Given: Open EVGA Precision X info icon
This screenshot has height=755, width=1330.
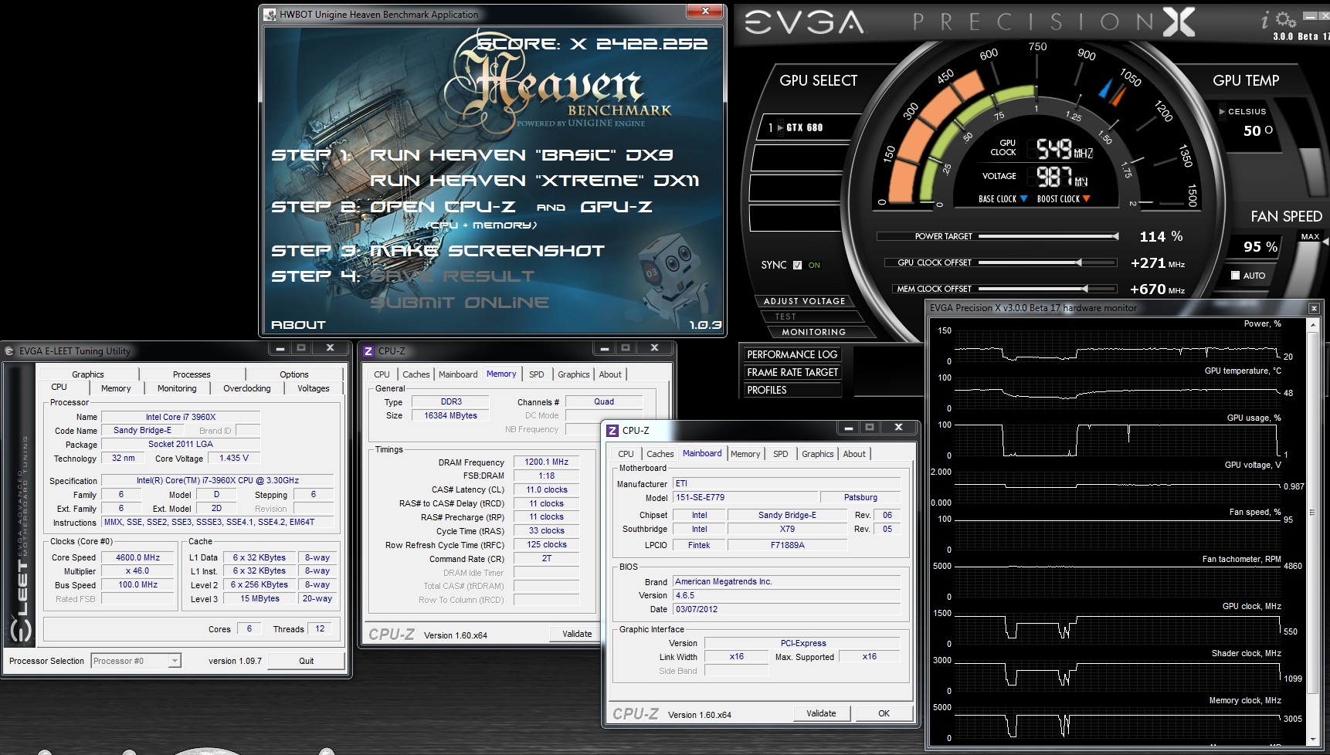Looking at the screenshot, I should tap(1266, 19).
